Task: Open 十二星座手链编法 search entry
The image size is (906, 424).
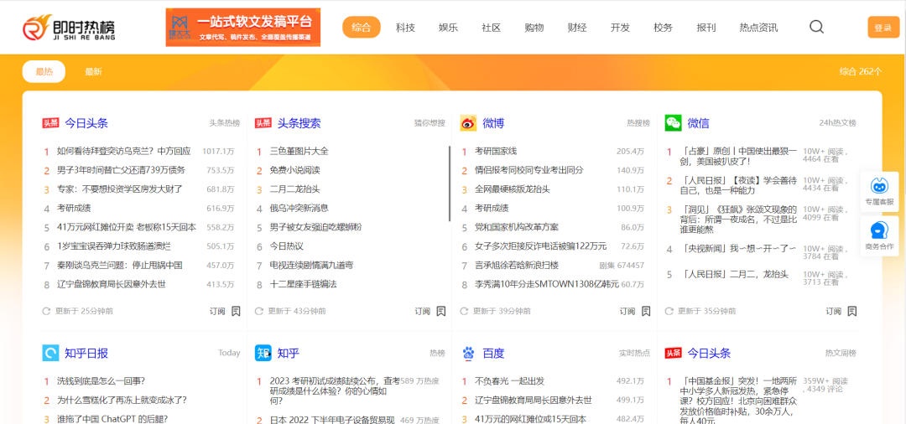Action: tap(303, 284)
